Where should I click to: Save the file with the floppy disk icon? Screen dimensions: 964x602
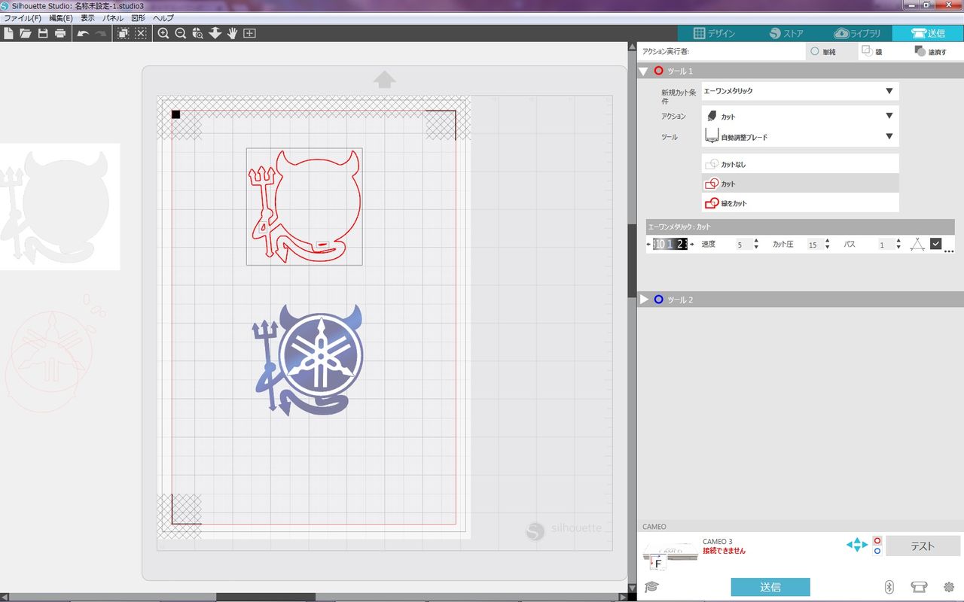pos(43,33)
